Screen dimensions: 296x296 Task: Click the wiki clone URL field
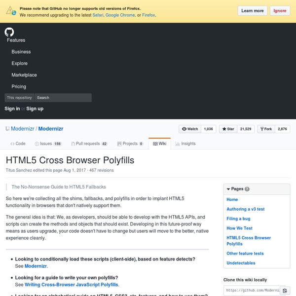[x=252, y=291]
